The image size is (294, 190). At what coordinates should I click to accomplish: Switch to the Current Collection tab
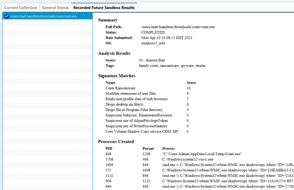point(21,8)
